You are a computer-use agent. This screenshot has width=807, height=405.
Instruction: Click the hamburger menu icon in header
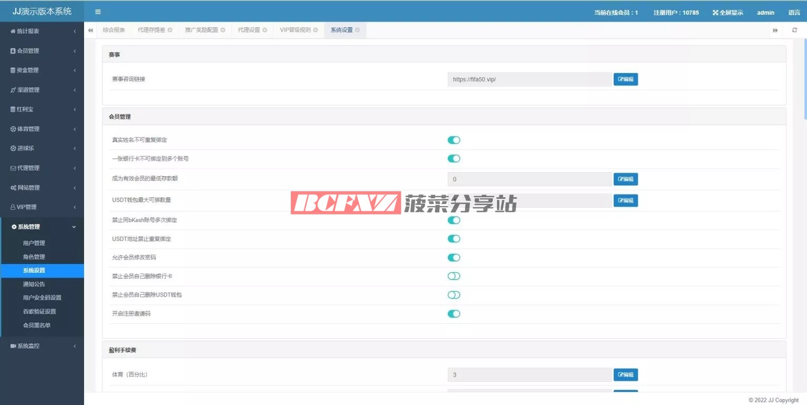pos(98,12)
